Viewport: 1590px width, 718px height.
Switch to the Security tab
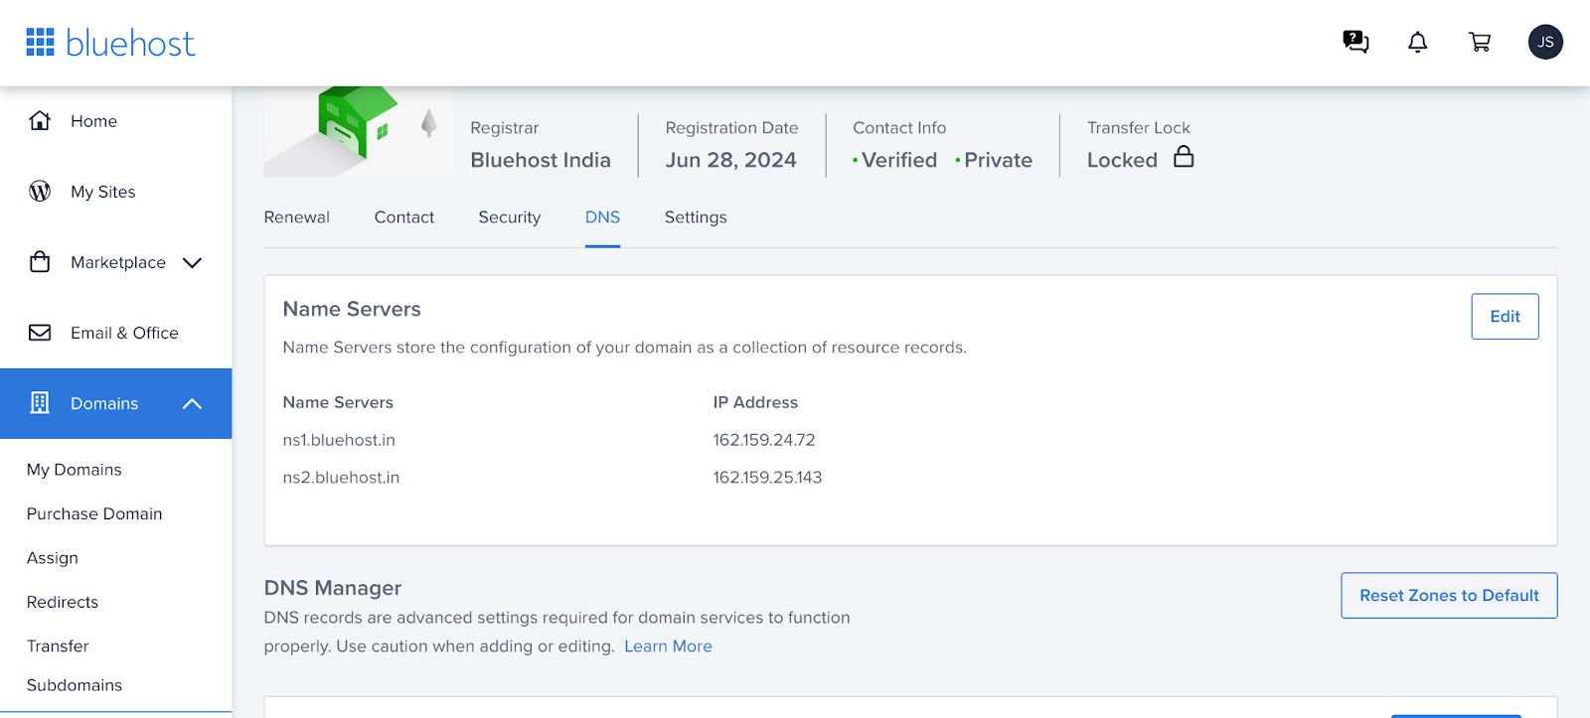[510, 217]
